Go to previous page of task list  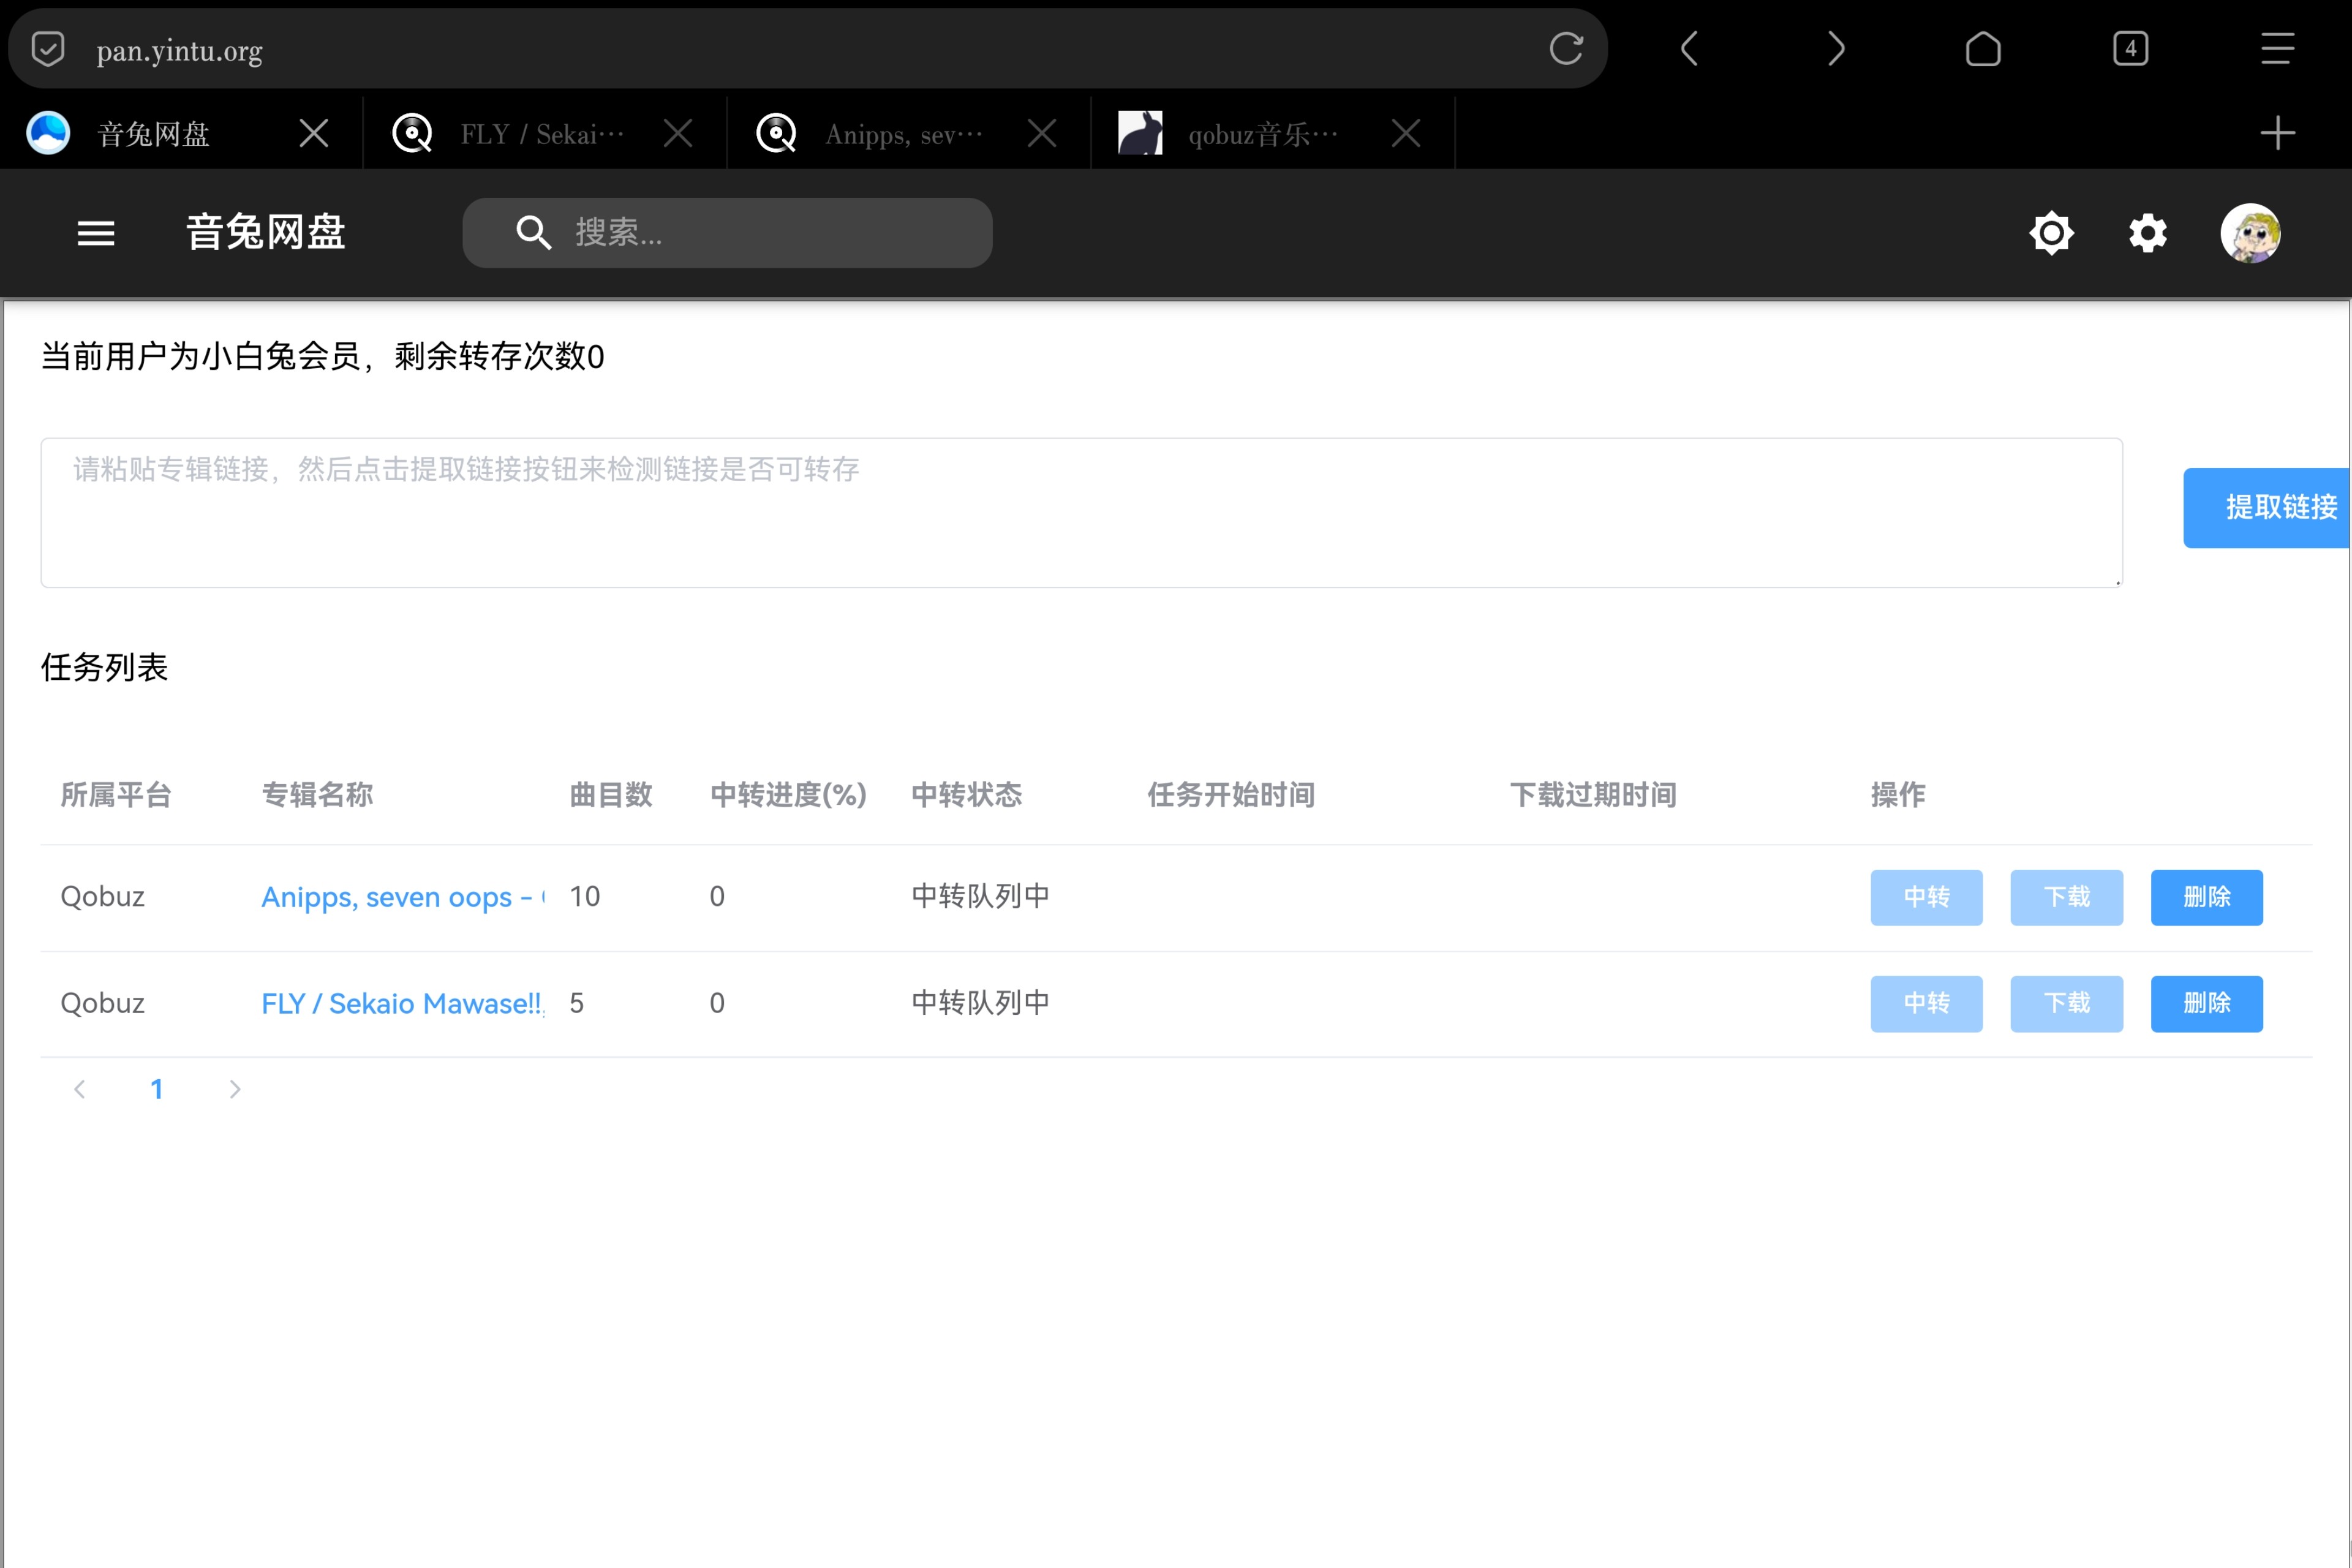[79, 1089]
